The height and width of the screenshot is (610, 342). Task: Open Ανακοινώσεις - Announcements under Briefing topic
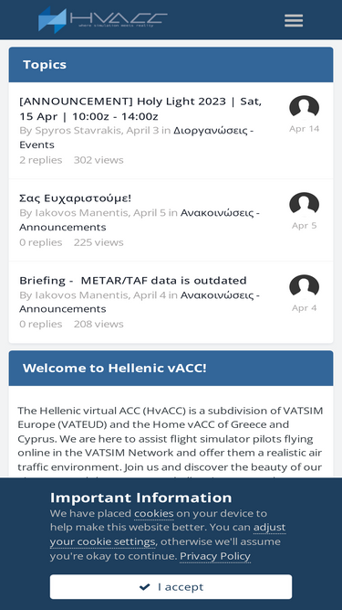[x=140, y=302]
